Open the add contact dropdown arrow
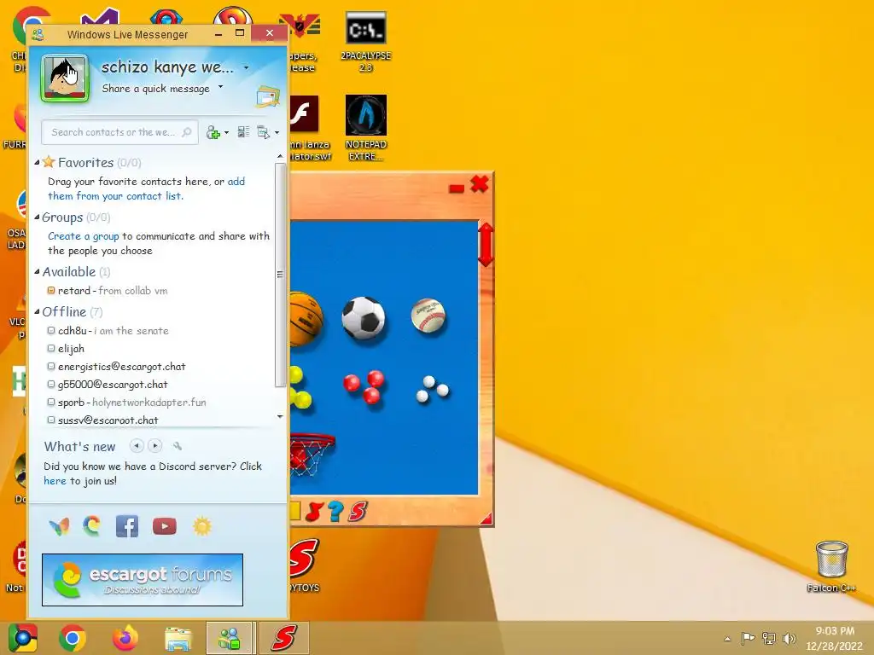The image size is (874, 655). tap(226, 132)
